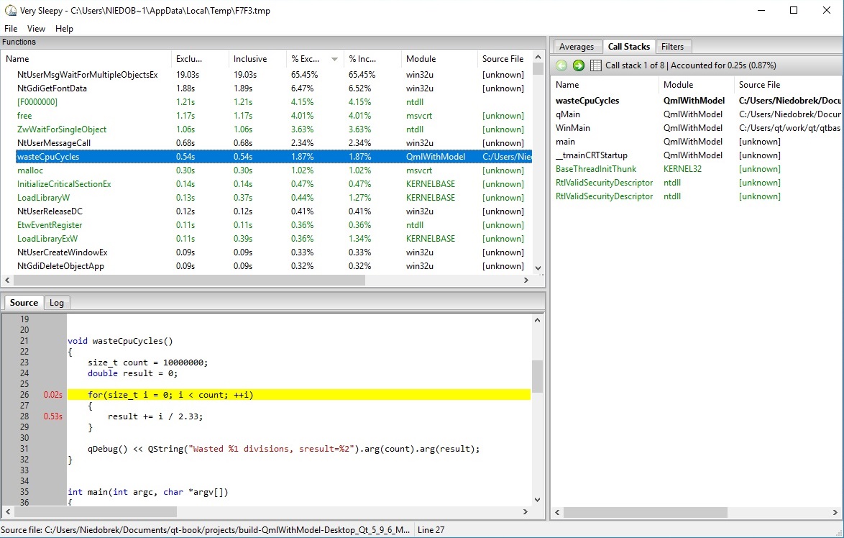The width and height of the screenshot is (844, 538).
Task: Select NtGdiGetFontData in functions list
Action: pyautogui.click(x=52, y=88)
